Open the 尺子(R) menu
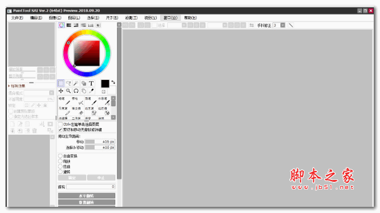The height and width of the screenshot is (213, 380). tap(112, 18)
